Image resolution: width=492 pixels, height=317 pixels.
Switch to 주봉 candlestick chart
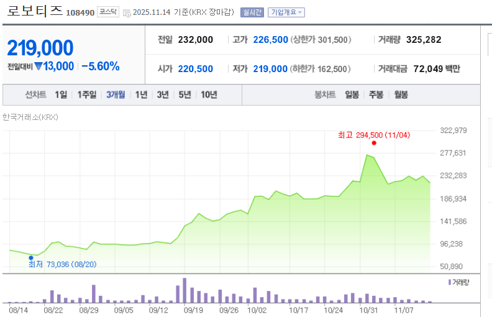pyautogui.click(x=376, y=94)
